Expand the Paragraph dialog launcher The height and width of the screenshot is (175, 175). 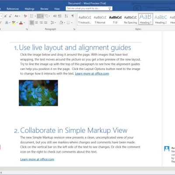74,29
